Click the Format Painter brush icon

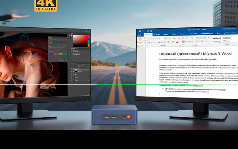click(145, 43)
